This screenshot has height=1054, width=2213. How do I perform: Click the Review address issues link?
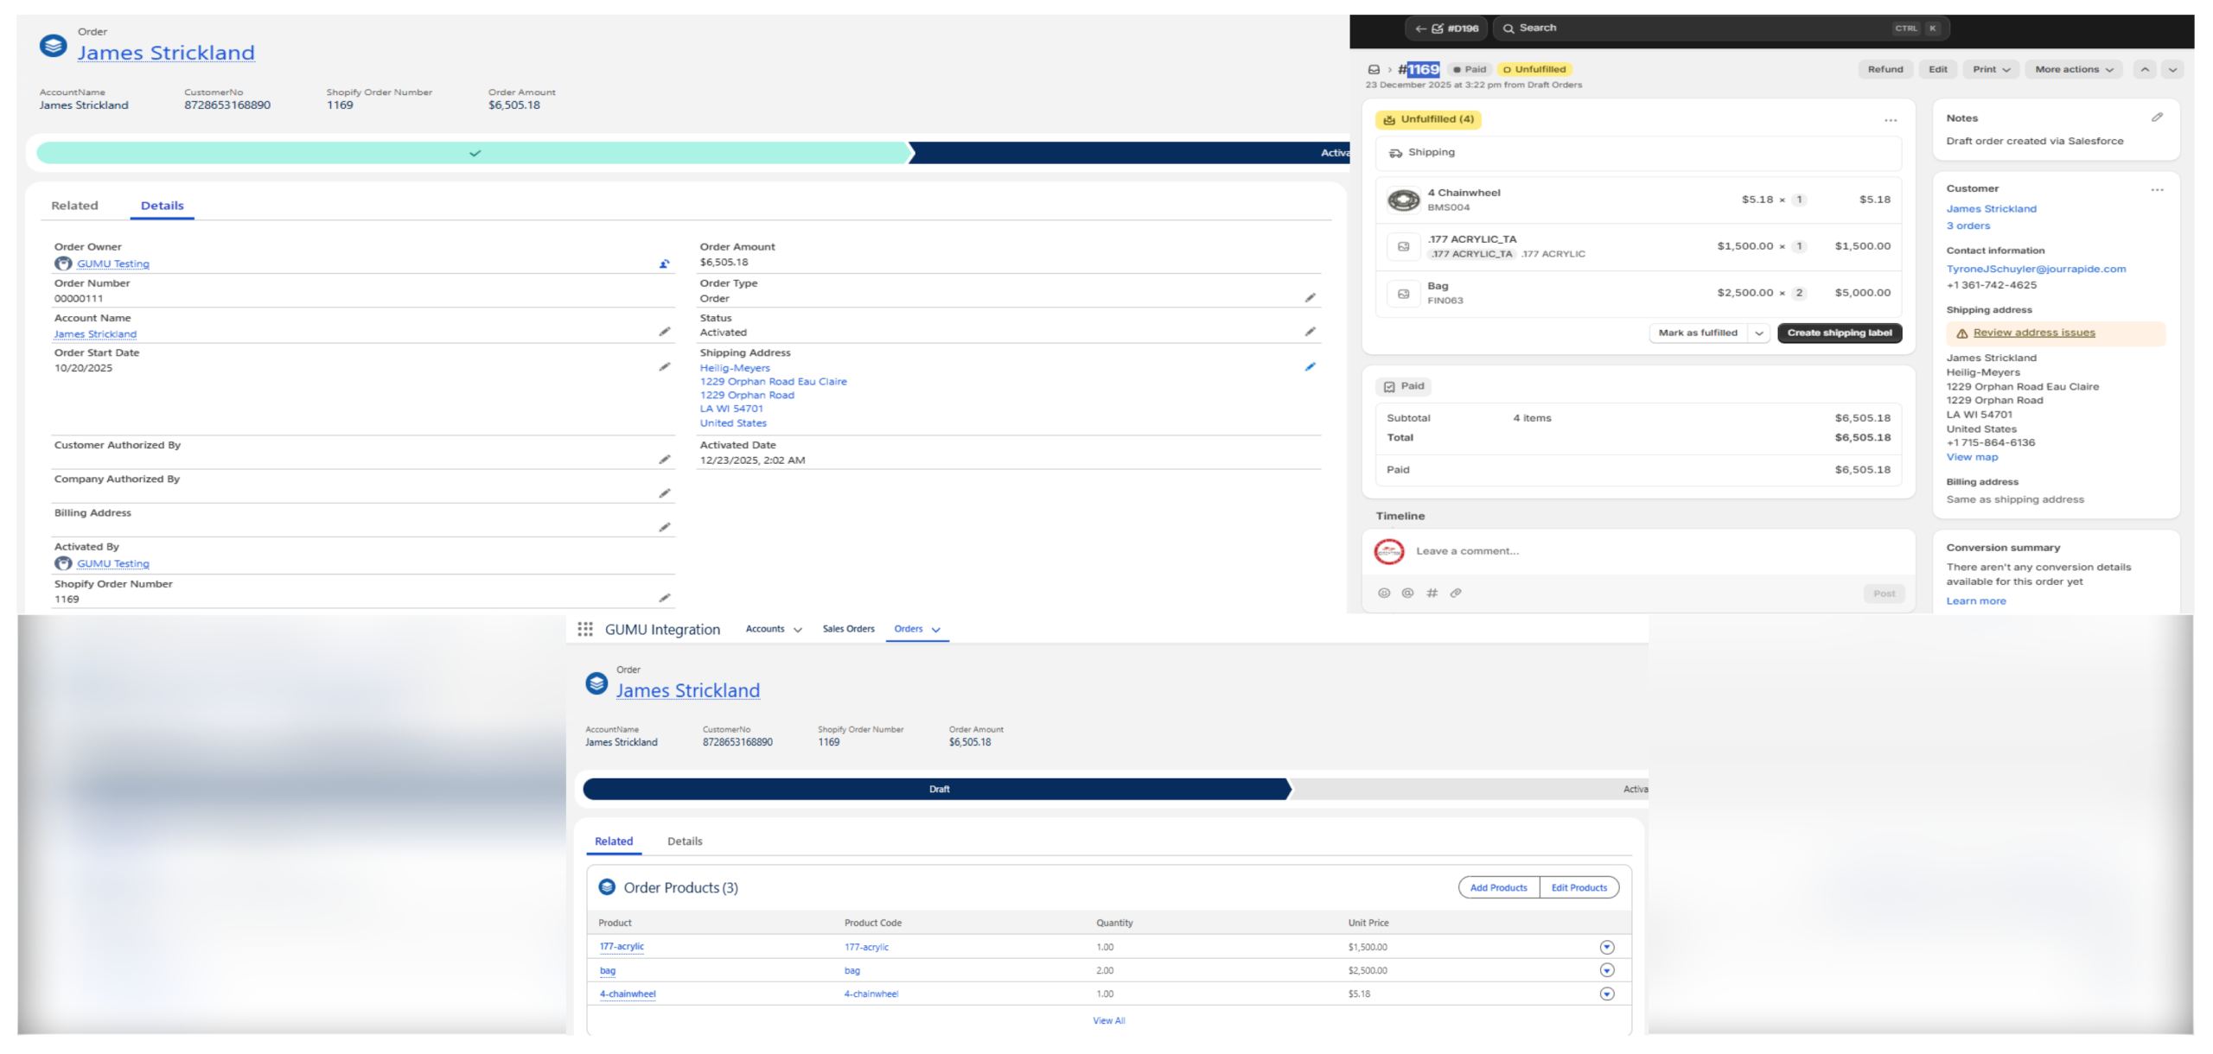(x=2033, y=333)
